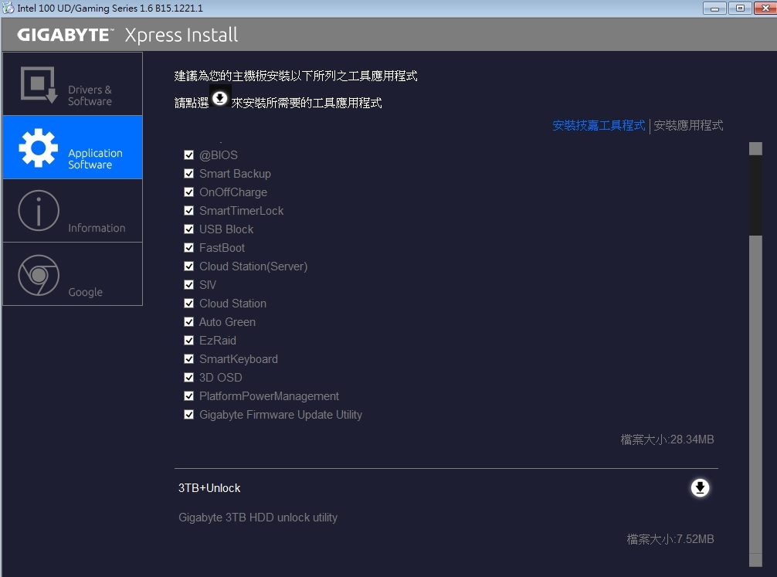777x577 pixels.
Task: Minimize the Xpress Install window
Action: [x=714, y=8]
